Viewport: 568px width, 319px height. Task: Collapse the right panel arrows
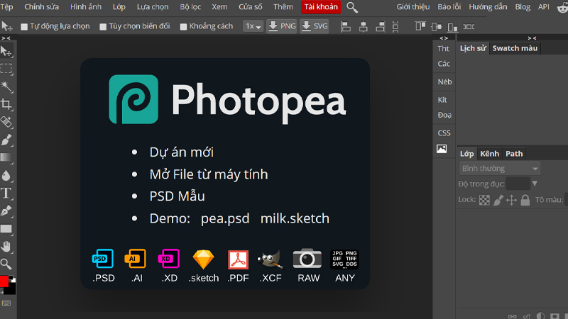tap(532, 38)
